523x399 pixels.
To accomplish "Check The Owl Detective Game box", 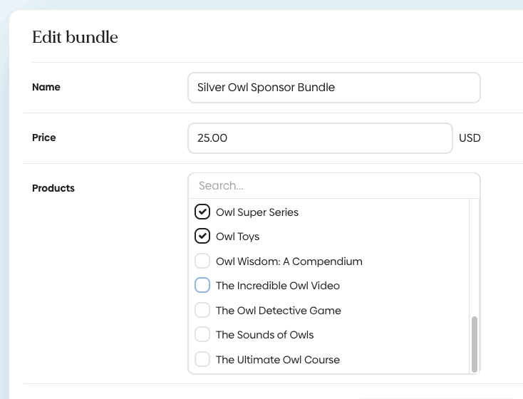I will (202, 310).
